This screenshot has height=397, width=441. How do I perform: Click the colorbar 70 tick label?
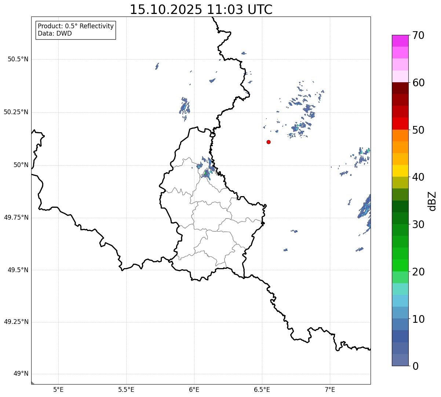tap(418, 35)
